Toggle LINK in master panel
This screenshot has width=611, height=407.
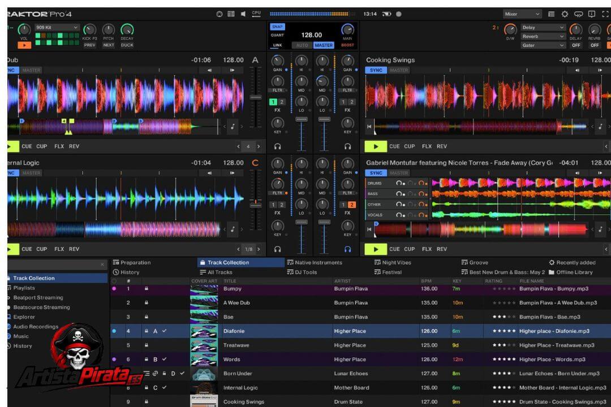tap(277, 45)
